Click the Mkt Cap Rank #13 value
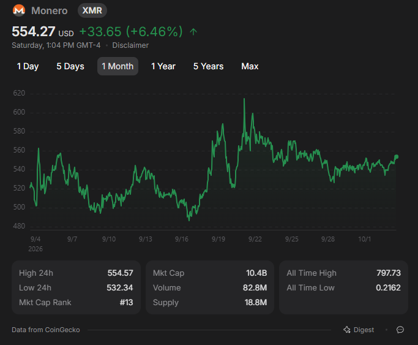This screenshot has height=345, width=418. [x=126, y=302]
